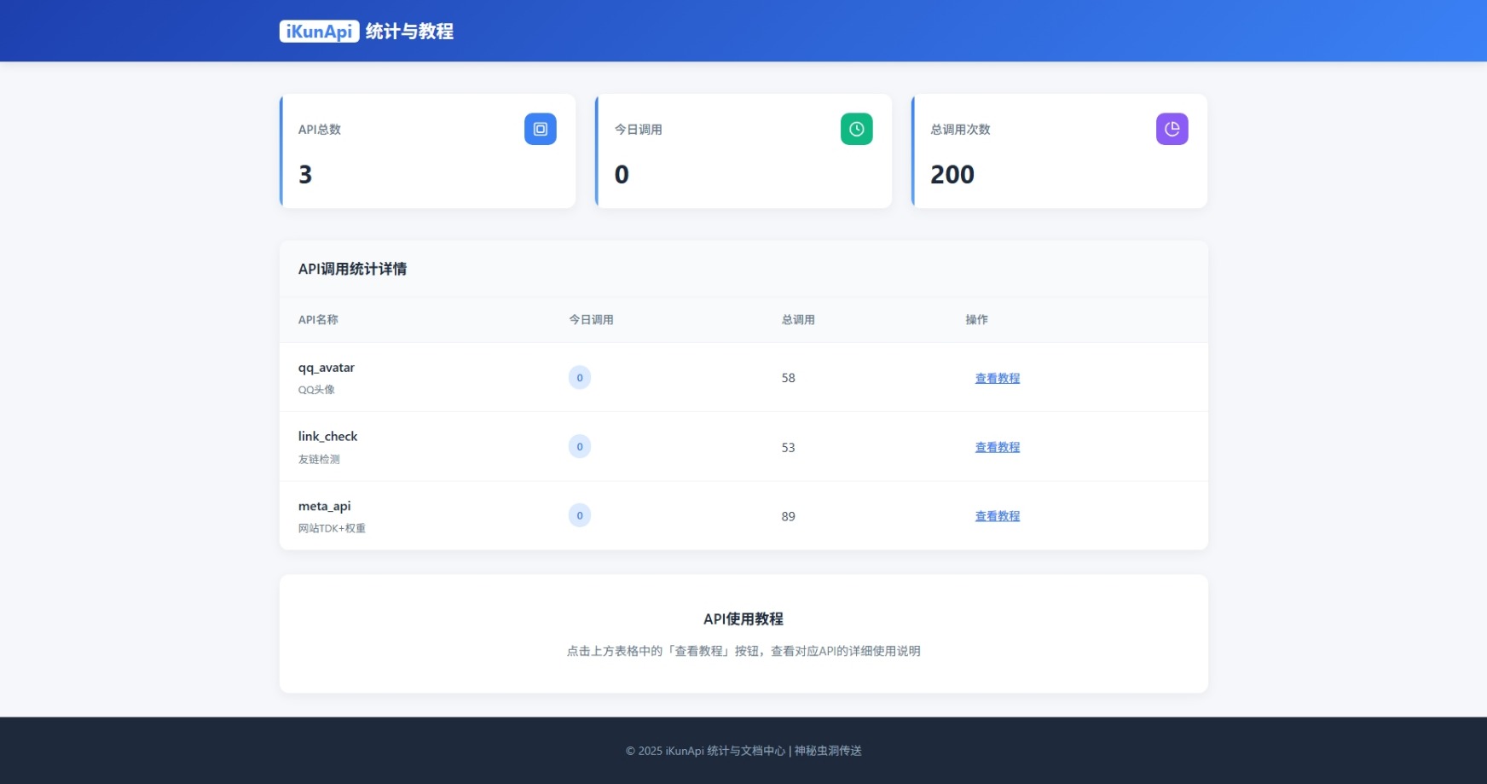
Task: Open the tutorial for qq_avatar via 查看教程
Action: pos(997,378)
